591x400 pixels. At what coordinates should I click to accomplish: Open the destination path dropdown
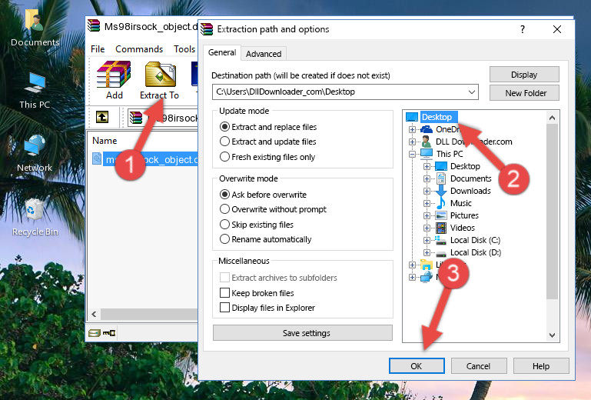point(472,92)
